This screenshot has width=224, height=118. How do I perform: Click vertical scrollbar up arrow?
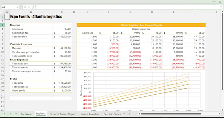(x=222, y=12)
